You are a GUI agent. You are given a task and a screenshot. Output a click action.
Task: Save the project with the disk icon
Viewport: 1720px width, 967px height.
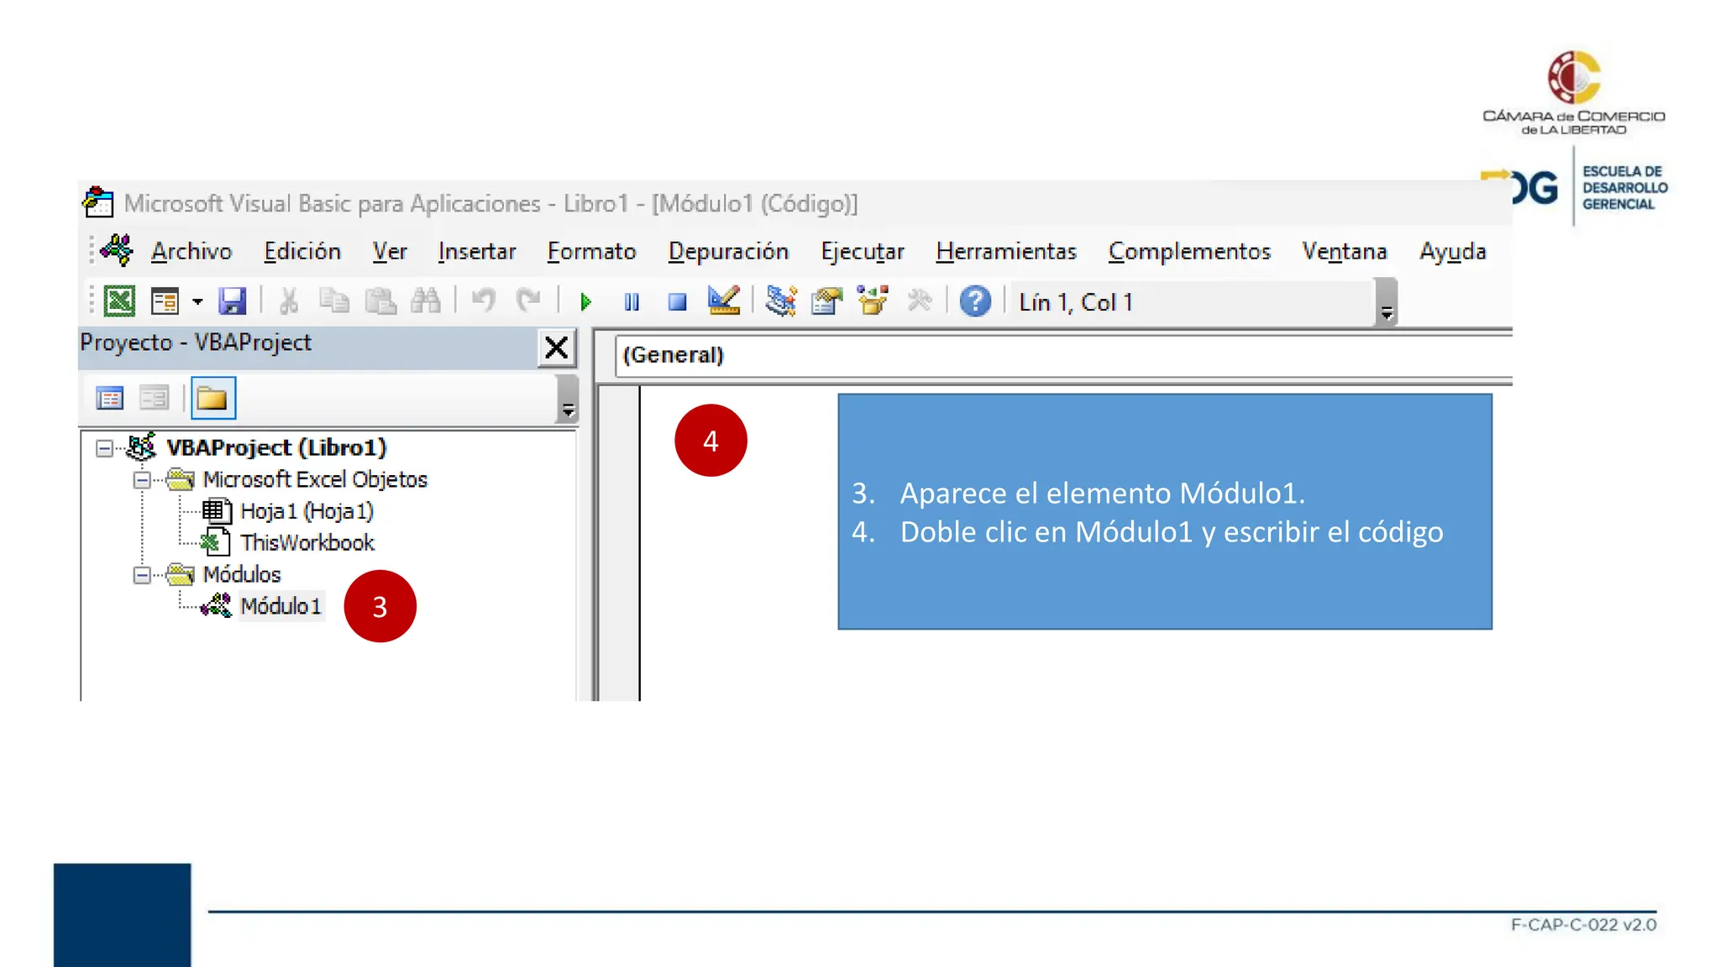point(232,301)
